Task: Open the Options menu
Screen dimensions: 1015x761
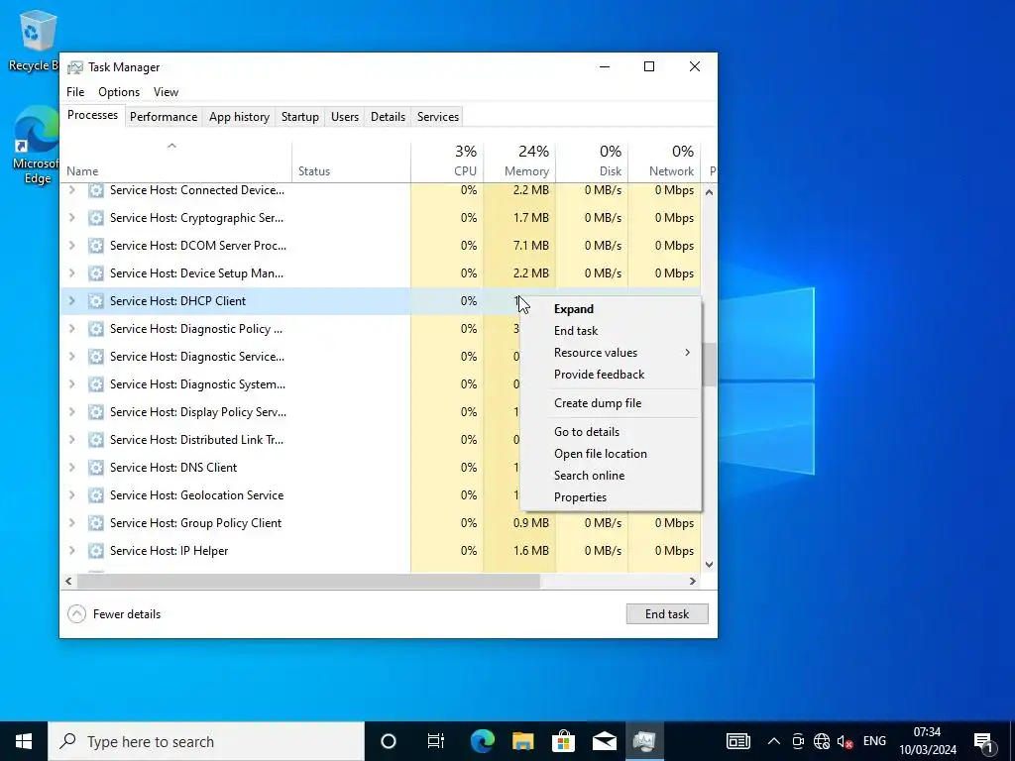Action: tap(119, 92)
